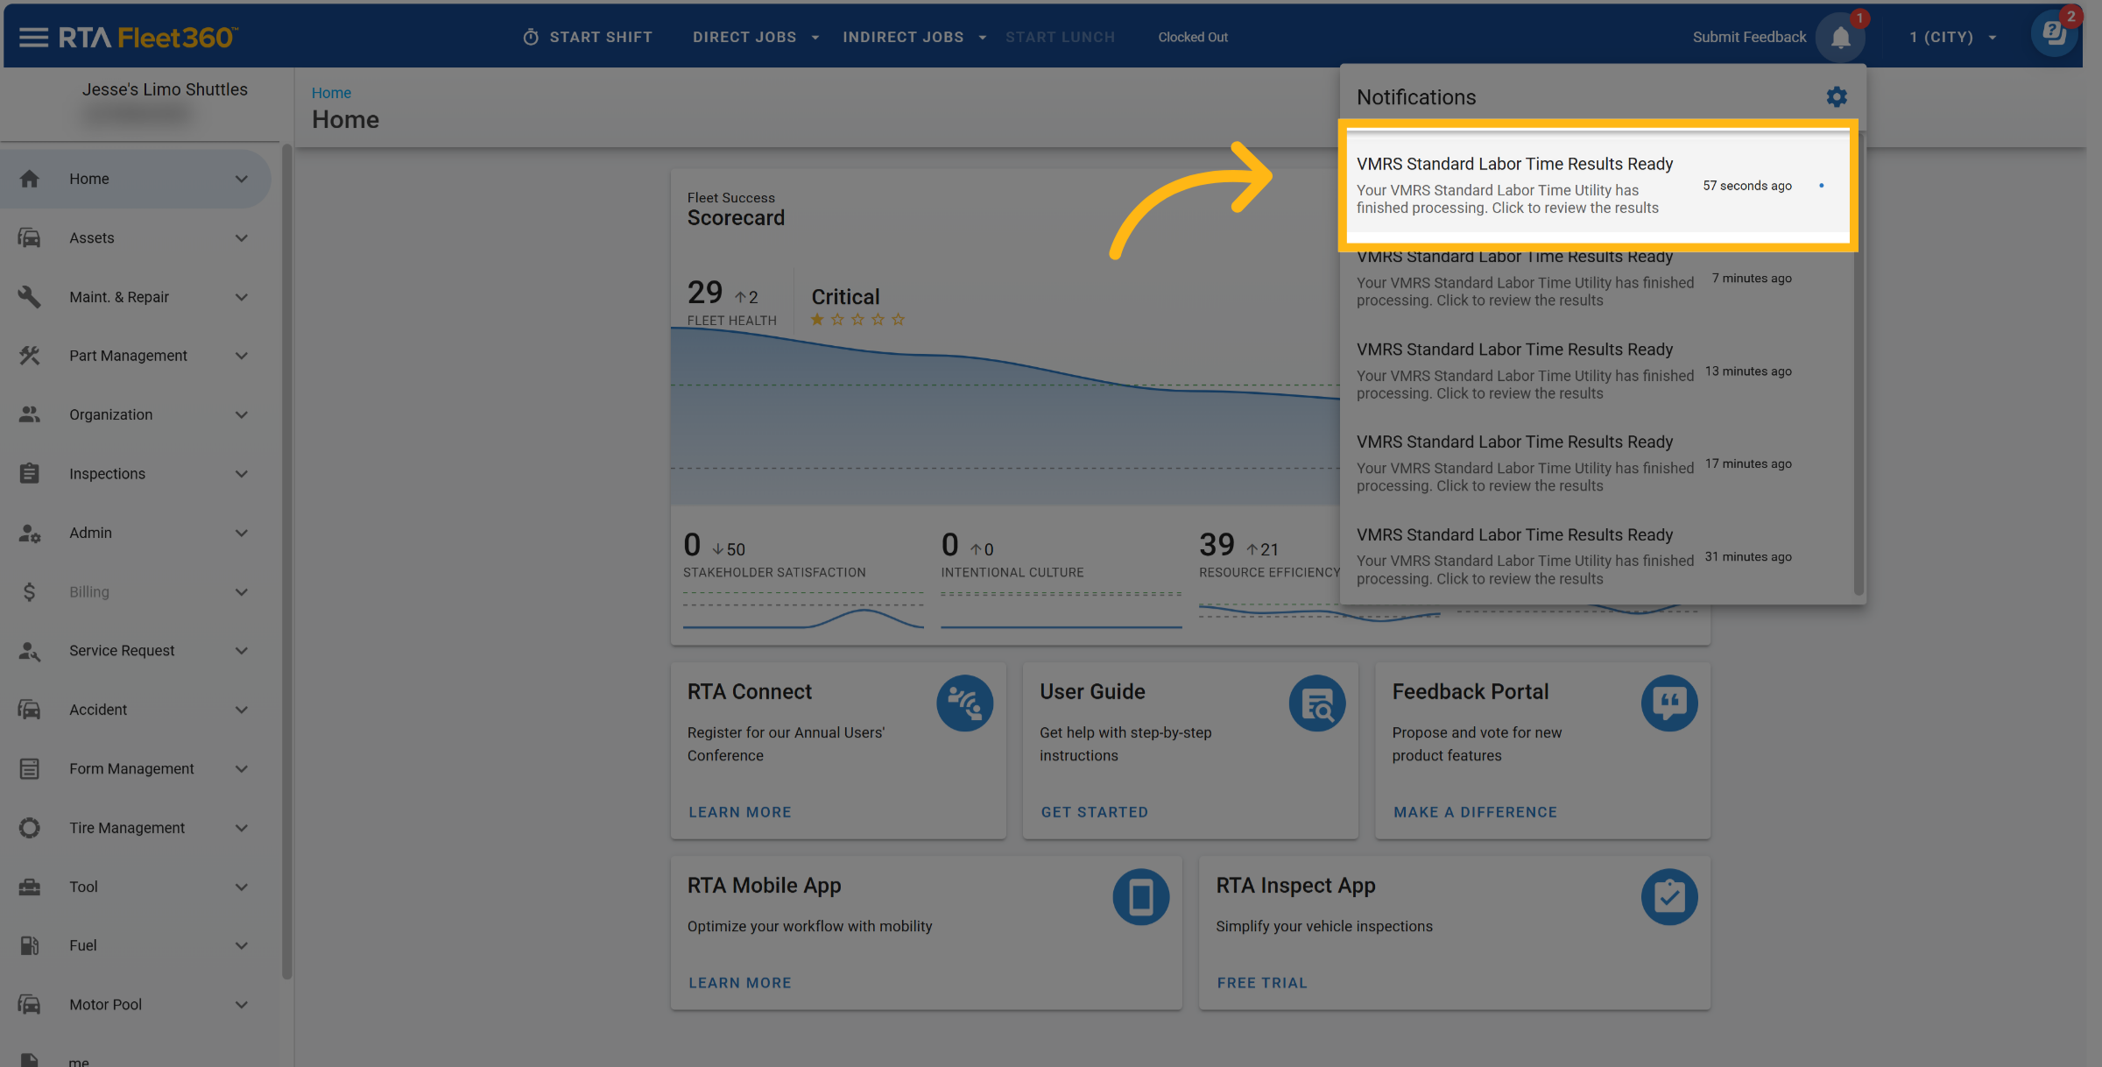Image resolution: width=2102 pixels, height=1067 pixels.
Task: Click the Feedback Portal quote icon
Action: click(x=1668, y=703)
